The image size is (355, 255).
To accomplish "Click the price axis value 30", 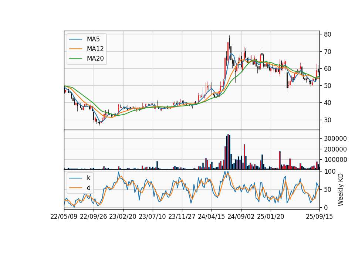I will (x=328, y=120).
